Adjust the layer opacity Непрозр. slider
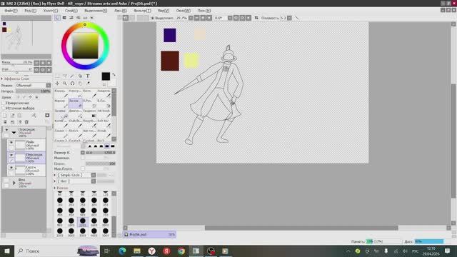Screen dimensions: 457x257 tap(33, 91)
